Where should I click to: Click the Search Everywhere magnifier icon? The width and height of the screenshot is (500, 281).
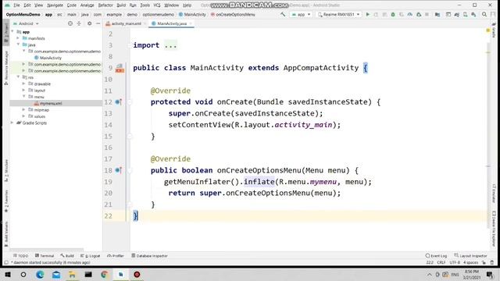484,14
